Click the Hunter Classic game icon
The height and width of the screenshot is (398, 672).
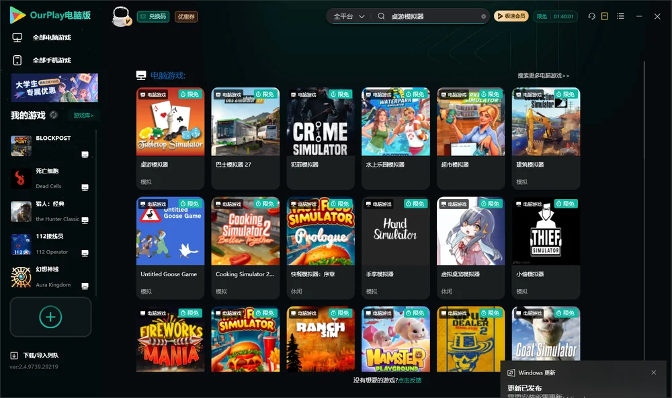click(21, 211)
